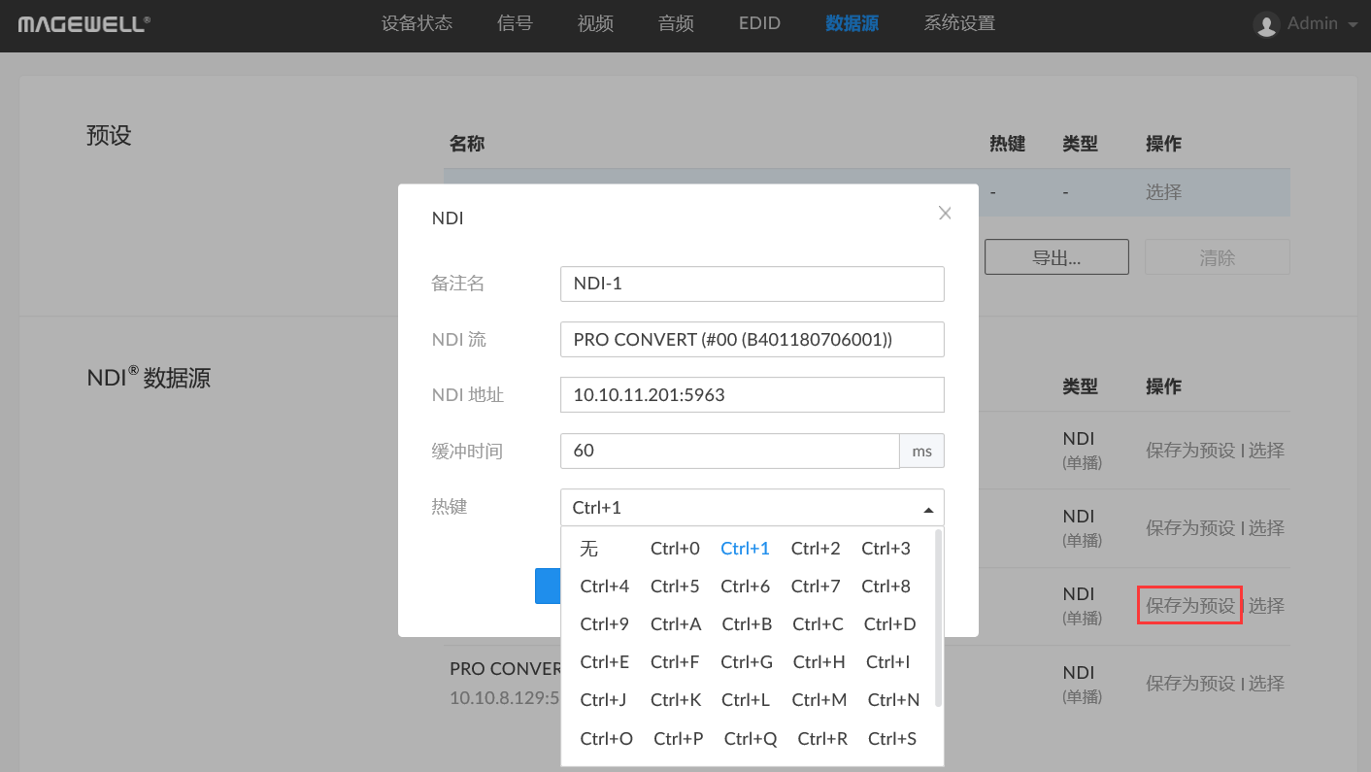Image resolution: width=1371 pixels, height=772 pixels.
Task: Click 选择 in the preset row
Action: click(1163, 192)
